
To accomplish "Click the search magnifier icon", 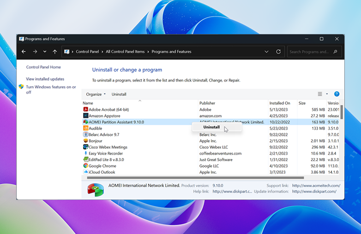I will 335,52.
